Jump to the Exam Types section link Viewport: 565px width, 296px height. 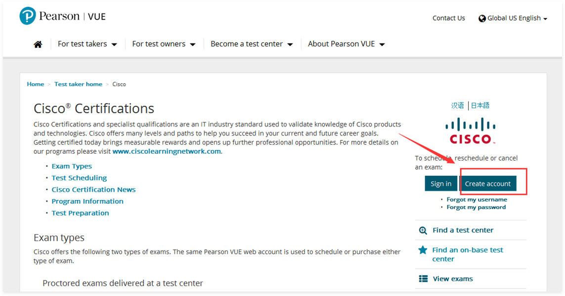tap(72, 167)
